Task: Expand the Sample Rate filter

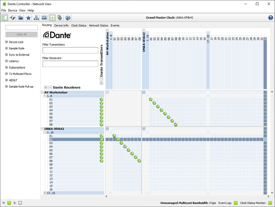Action: (7, 48)
